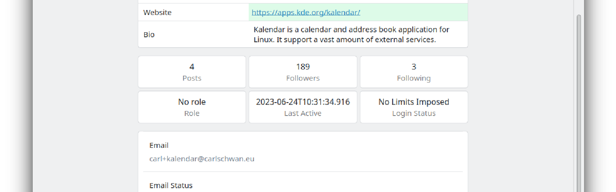Click the Email field heading

pos(159,146)
